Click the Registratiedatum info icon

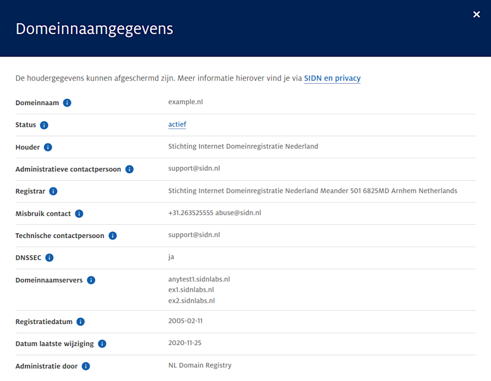click(x=81, y=322)
